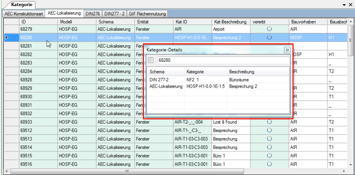This screenshot has height=175, width=355.
Task: Click the document icon in Kategorie-Details
Action: pos(151,60)
